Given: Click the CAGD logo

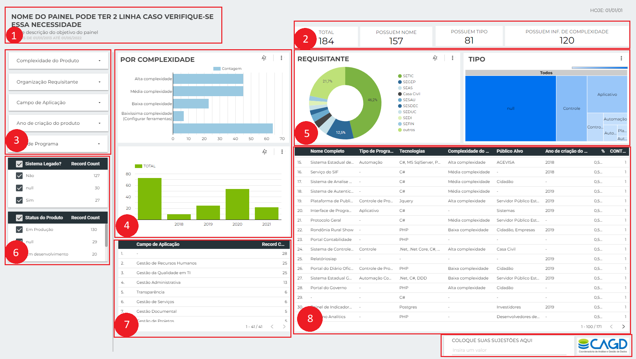Looking at the screenshot, I should coord(602,345).
